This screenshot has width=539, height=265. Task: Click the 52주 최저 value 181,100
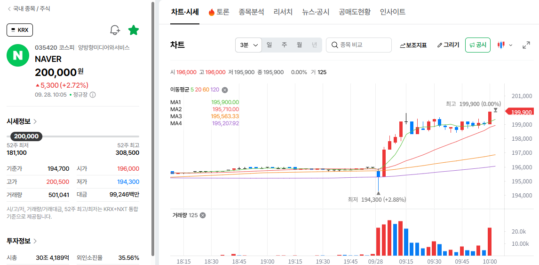16,152
